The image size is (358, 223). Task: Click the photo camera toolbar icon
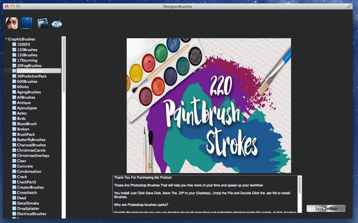point(43,23)
